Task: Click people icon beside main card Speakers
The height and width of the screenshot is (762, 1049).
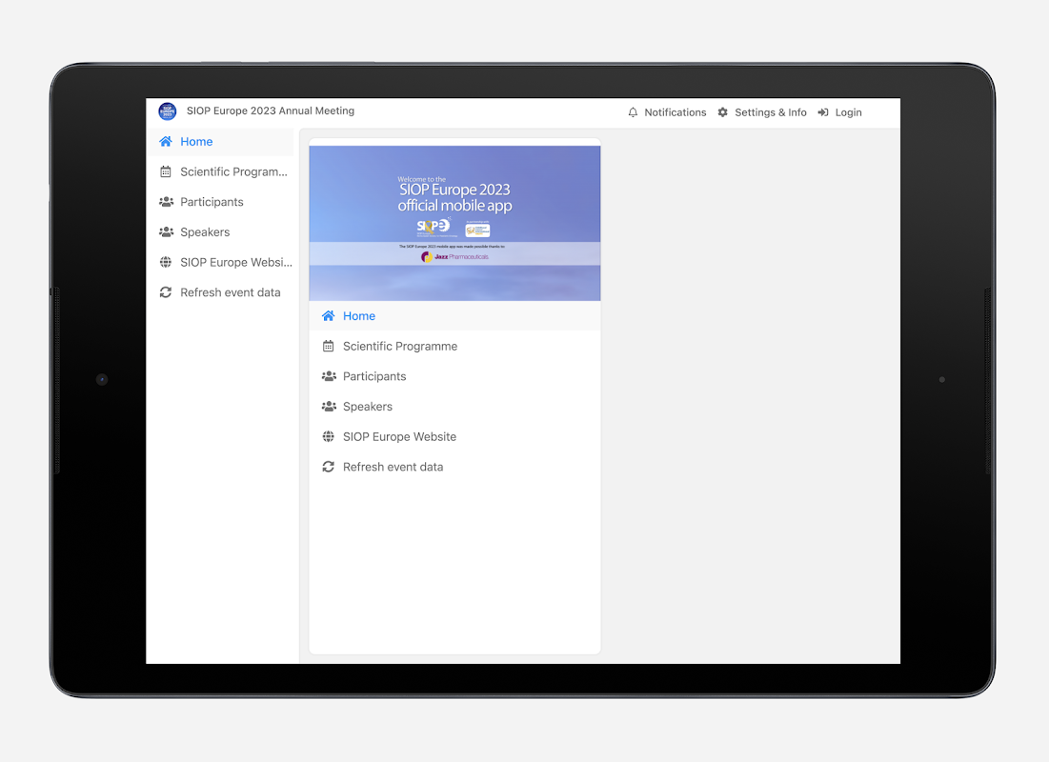Action: (329, 406)
